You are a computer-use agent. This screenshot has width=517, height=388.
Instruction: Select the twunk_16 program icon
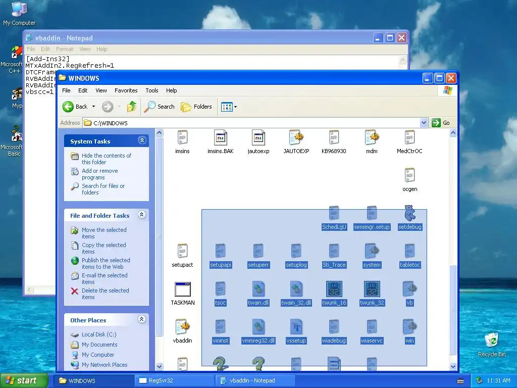click(334, 289)
